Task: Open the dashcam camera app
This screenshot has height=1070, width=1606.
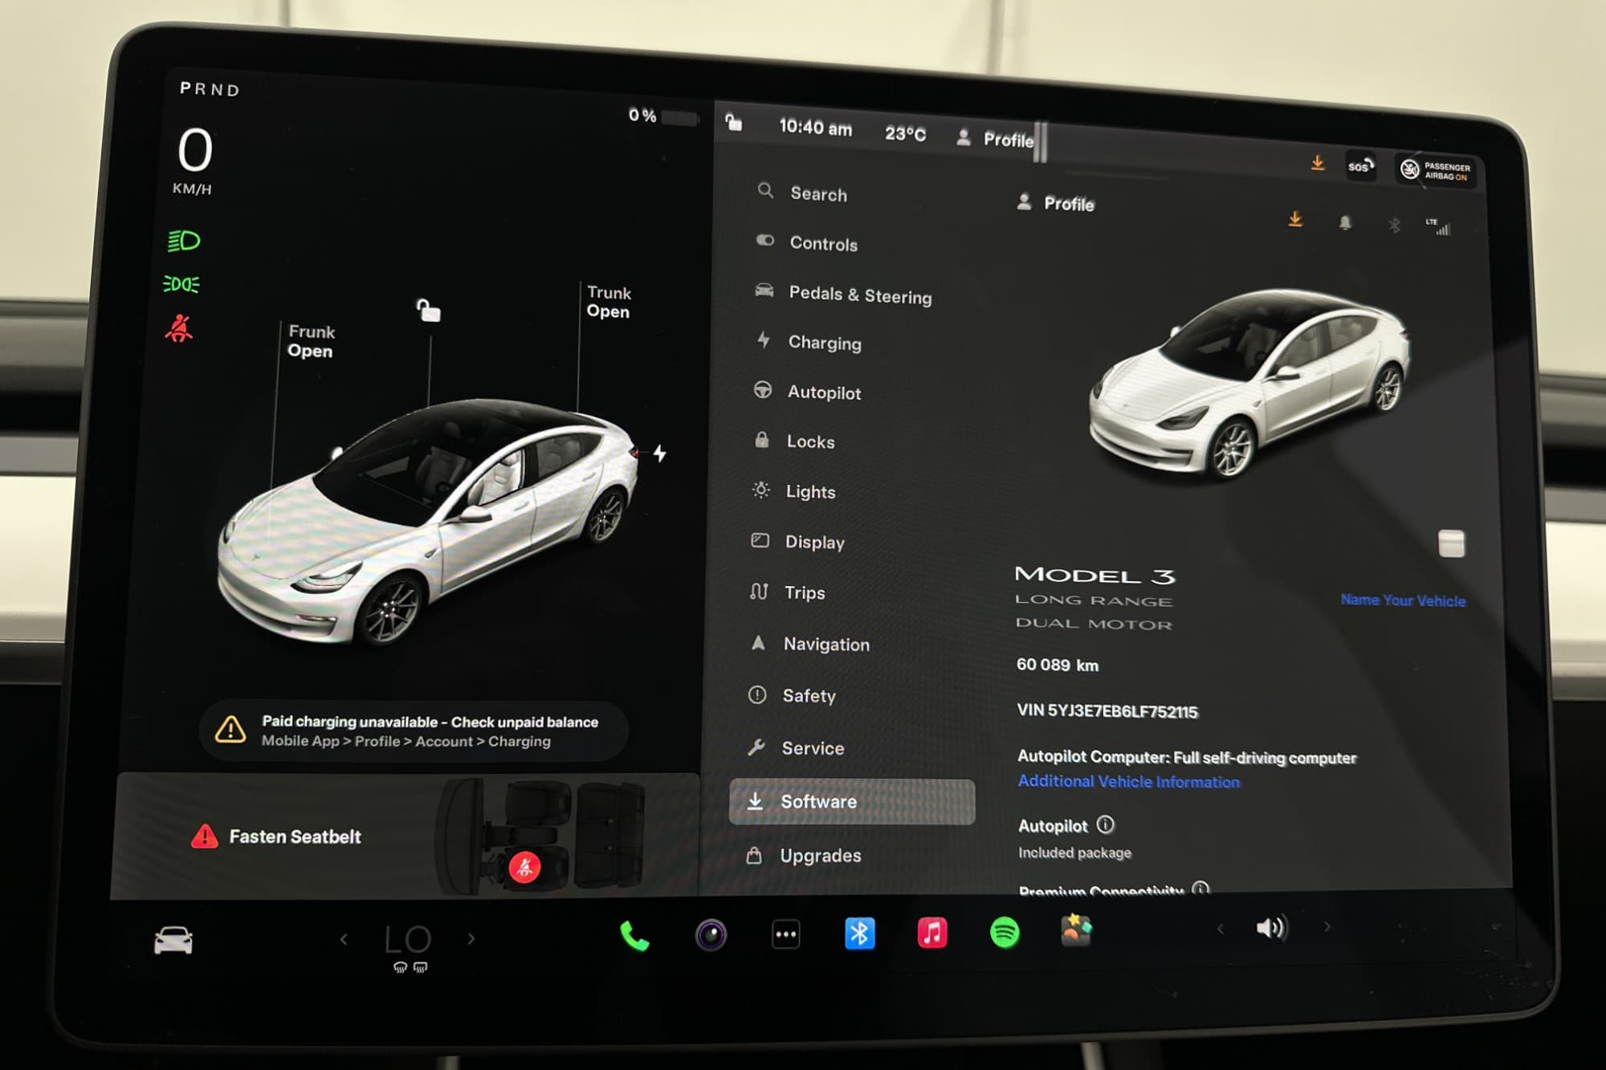Action: click(x=711, y=935)
